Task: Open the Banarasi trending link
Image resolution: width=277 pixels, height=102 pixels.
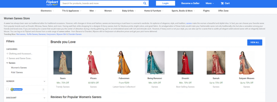Action: [x=42, y=34]
